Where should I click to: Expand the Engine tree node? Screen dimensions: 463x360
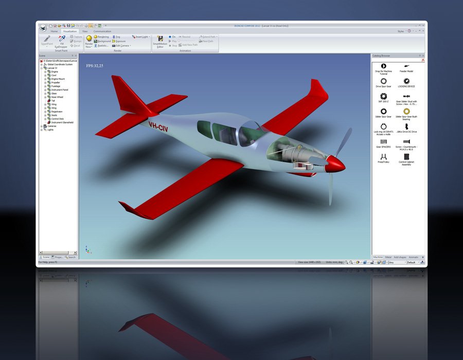click(45, 71)
